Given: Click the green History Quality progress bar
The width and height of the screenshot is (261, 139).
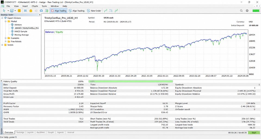Looking at the screenshot, I should click(131, 81).
